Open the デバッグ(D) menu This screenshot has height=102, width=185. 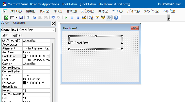(x=87, y=11)
